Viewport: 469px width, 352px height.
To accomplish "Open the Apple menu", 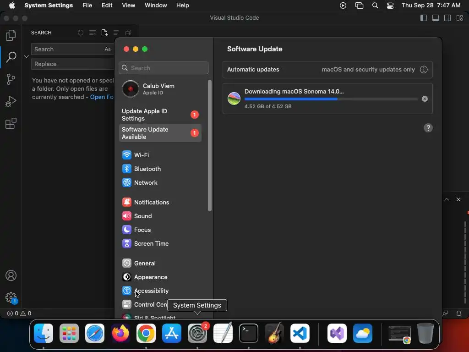I will click(x=12, y=5).
